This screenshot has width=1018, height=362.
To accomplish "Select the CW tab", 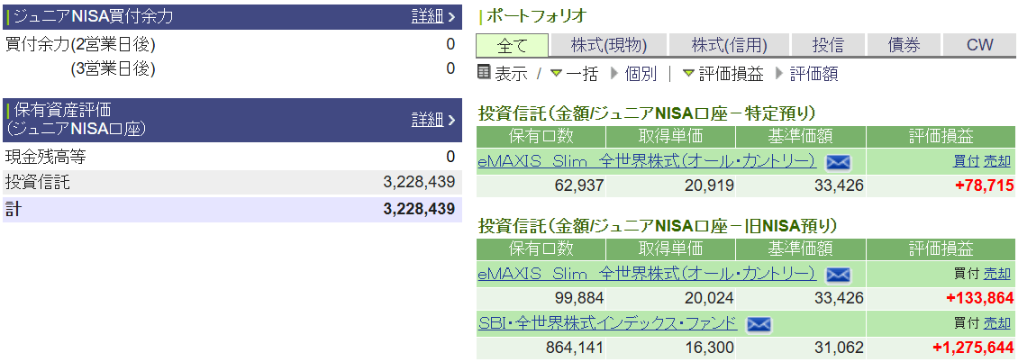I will point(979,45).
